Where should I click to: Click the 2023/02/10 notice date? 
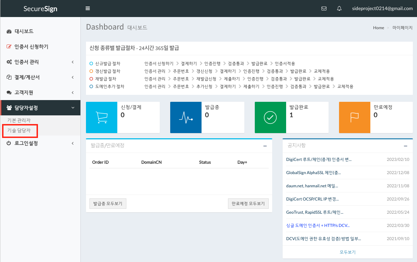coord(398,159)
